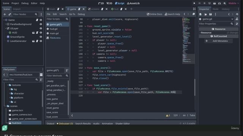Open LevelGenerator scene in editor icon
This screenshot has height=136, width=243.
33,41
